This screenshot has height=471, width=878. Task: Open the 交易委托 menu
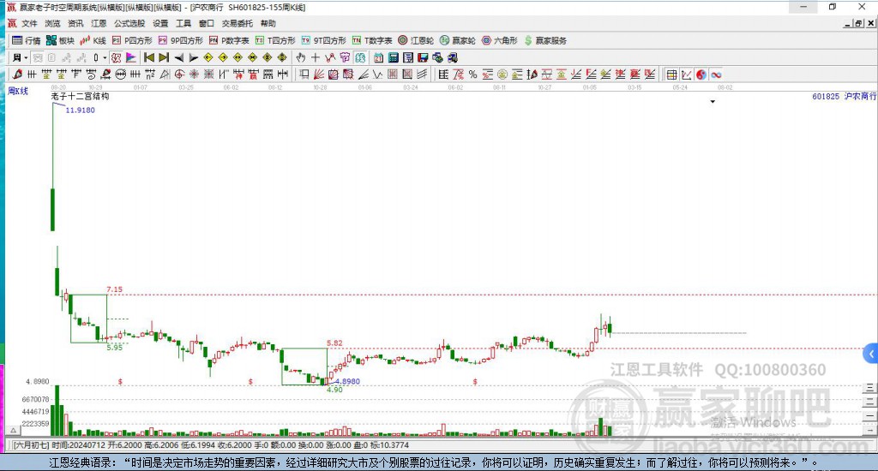[238, 23]
